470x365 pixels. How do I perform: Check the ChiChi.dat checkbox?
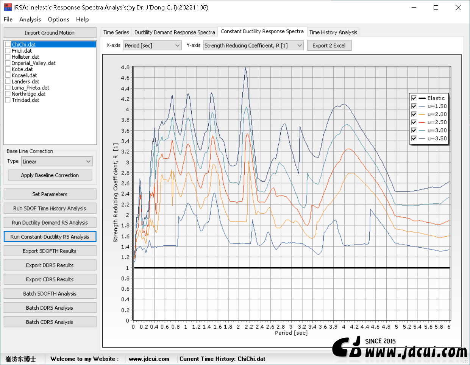[8, 45]
